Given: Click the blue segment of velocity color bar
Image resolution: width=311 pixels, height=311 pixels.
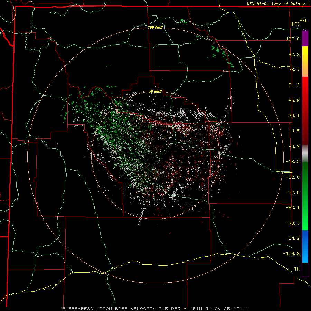Looking at the screenshot, I should tap(305, 246).
